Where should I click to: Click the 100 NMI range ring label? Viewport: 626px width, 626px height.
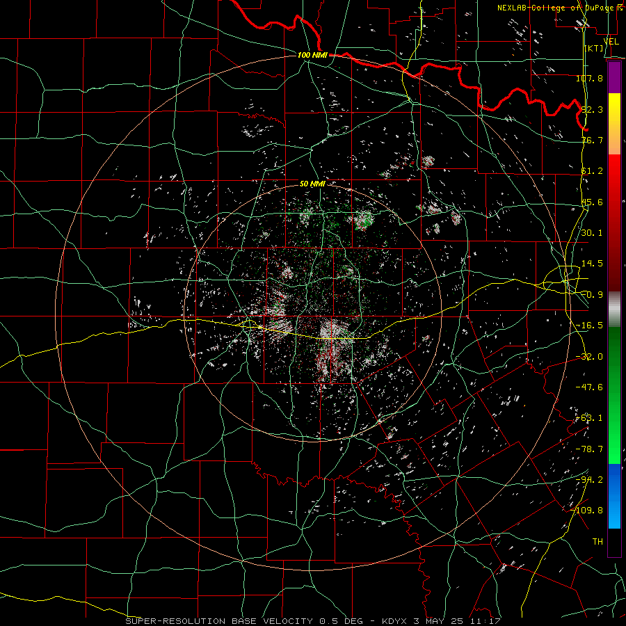pyautogui.click(x=312, y=55)
